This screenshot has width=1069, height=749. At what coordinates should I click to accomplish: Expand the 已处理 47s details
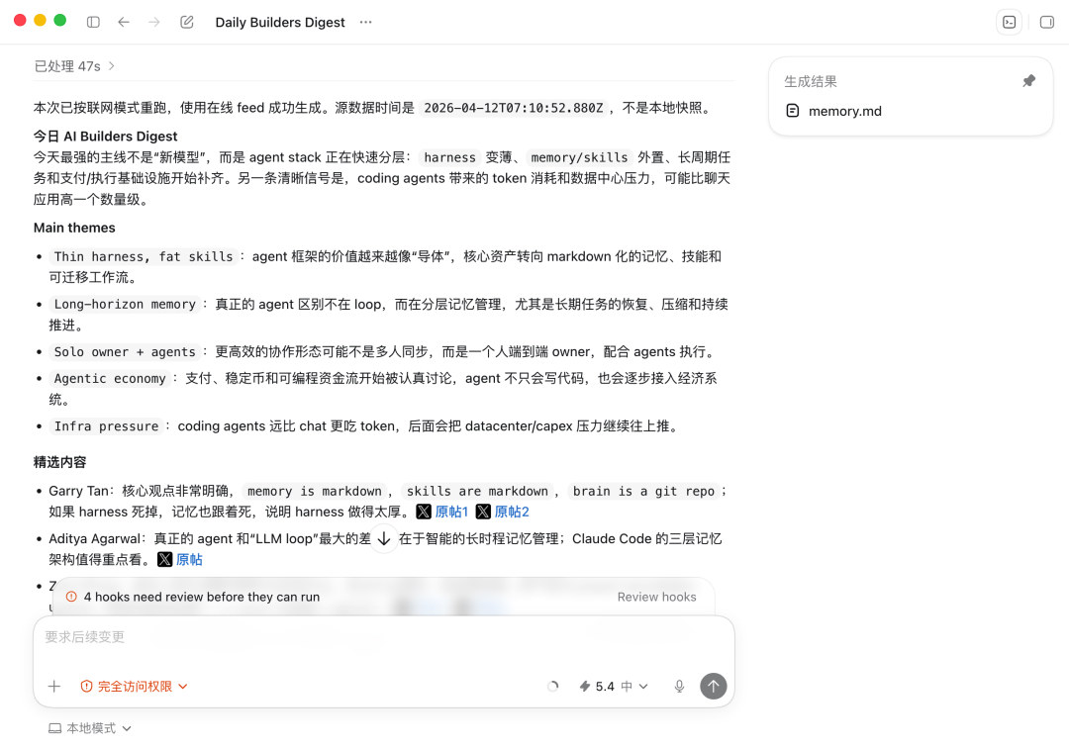pyautogui.click(x=74, y=66)
